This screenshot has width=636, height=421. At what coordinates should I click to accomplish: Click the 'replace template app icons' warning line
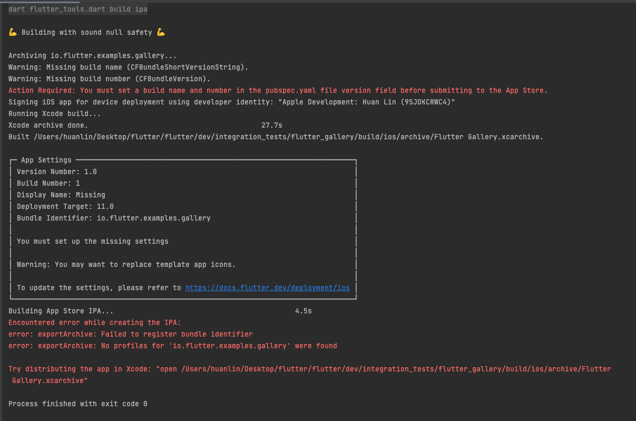pos(126,264)
